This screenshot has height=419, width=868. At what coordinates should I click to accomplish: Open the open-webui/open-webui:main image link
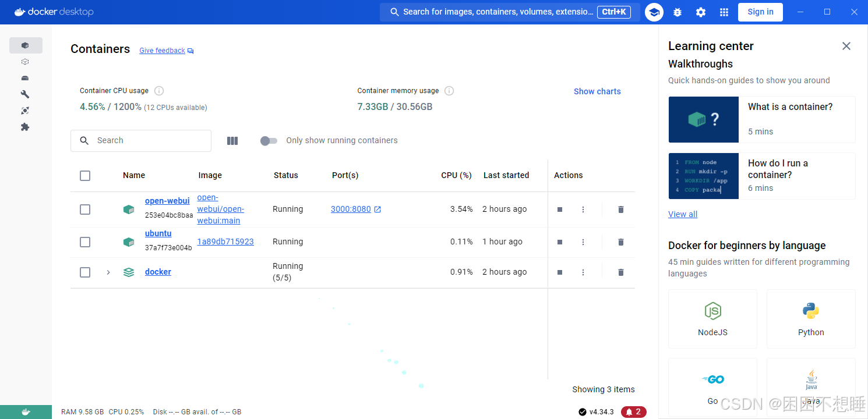(221, 209)
